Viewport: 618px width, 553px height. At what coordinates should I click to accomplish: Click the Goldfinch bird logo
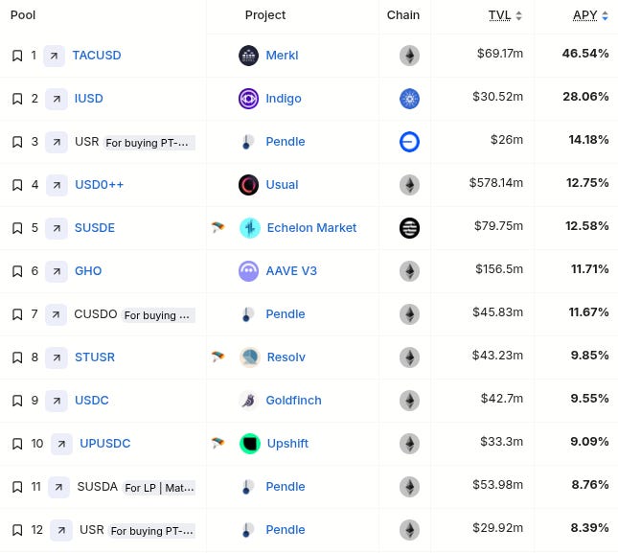point(249,401)
